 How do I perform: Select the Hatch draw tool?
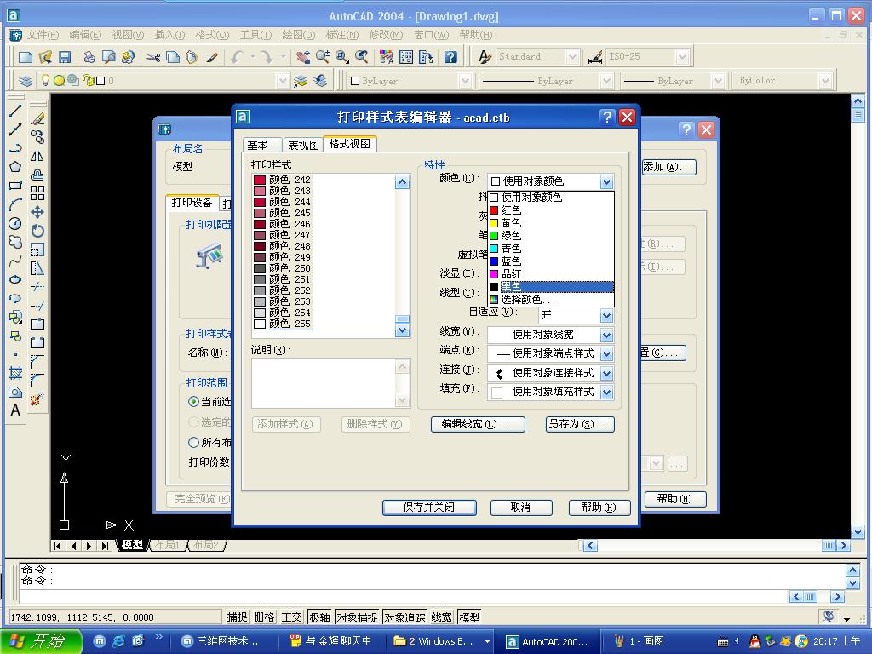tap(15, 373)
